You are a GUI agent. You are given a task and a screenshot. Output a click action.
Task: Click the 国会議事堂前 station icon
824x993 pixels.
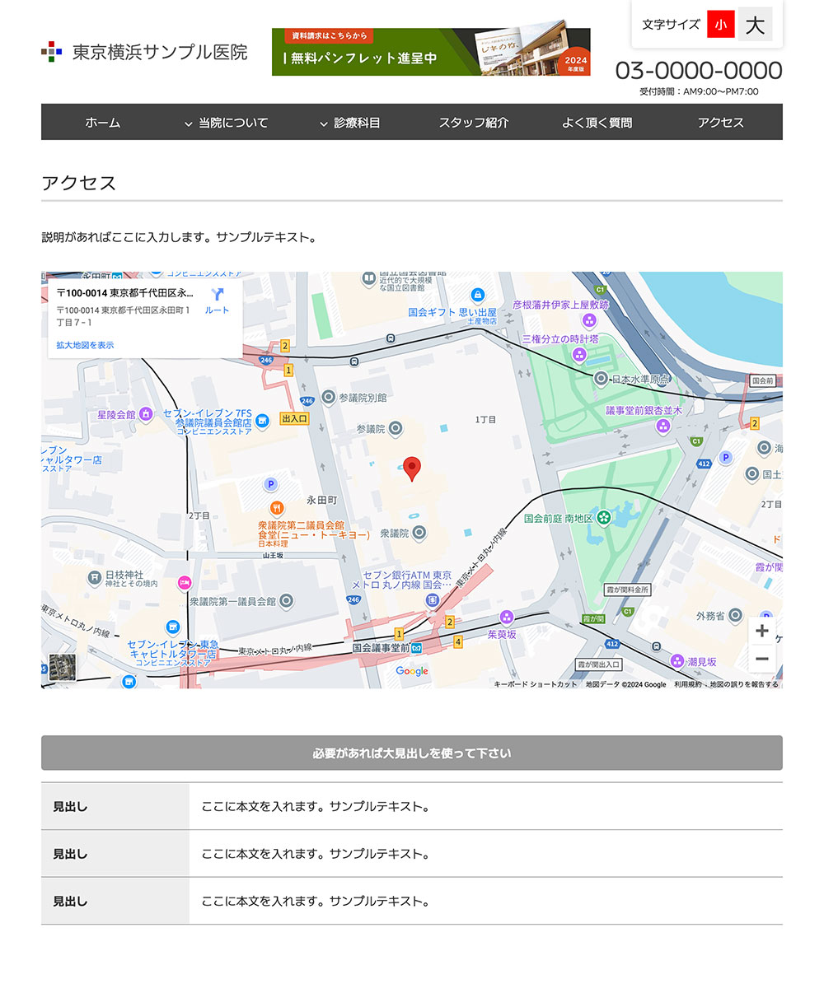tap(417, 648)
